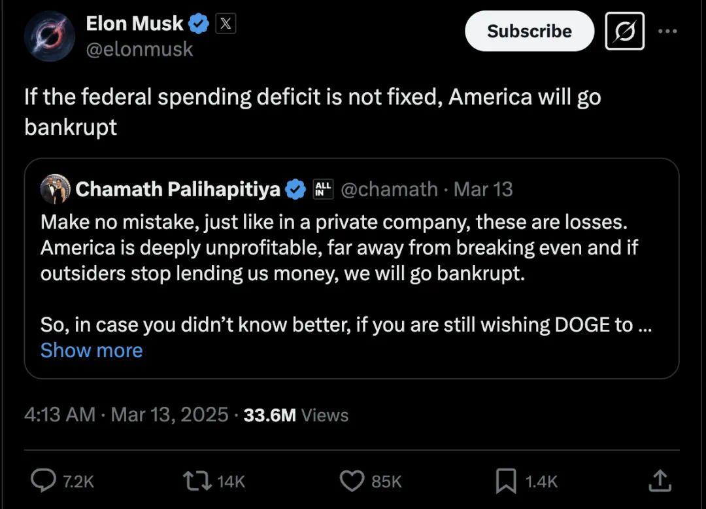Open the @elonmusk handle link
Screen dimensions: 706x509
(x=139, y=49)
